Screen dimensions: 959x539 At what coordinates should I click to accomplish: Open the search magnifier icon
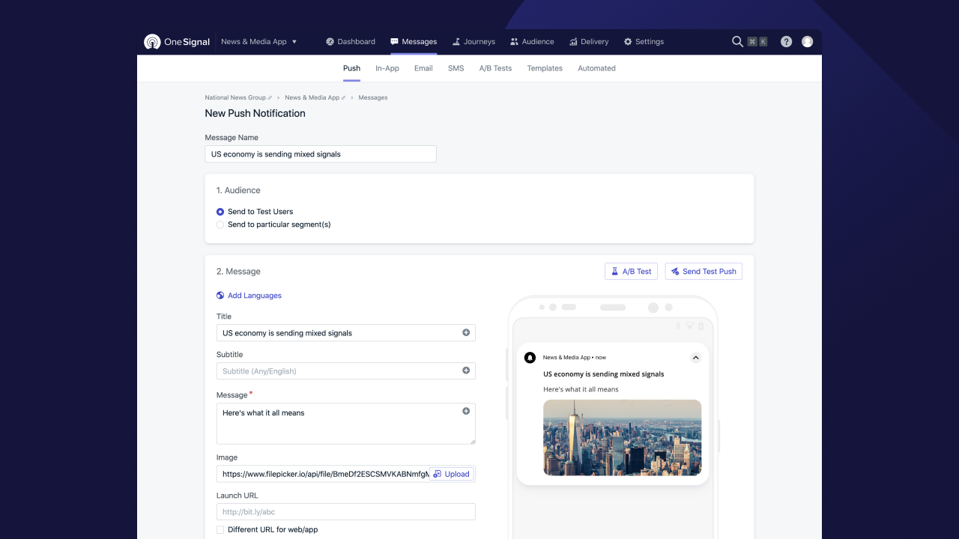(737, 42)
